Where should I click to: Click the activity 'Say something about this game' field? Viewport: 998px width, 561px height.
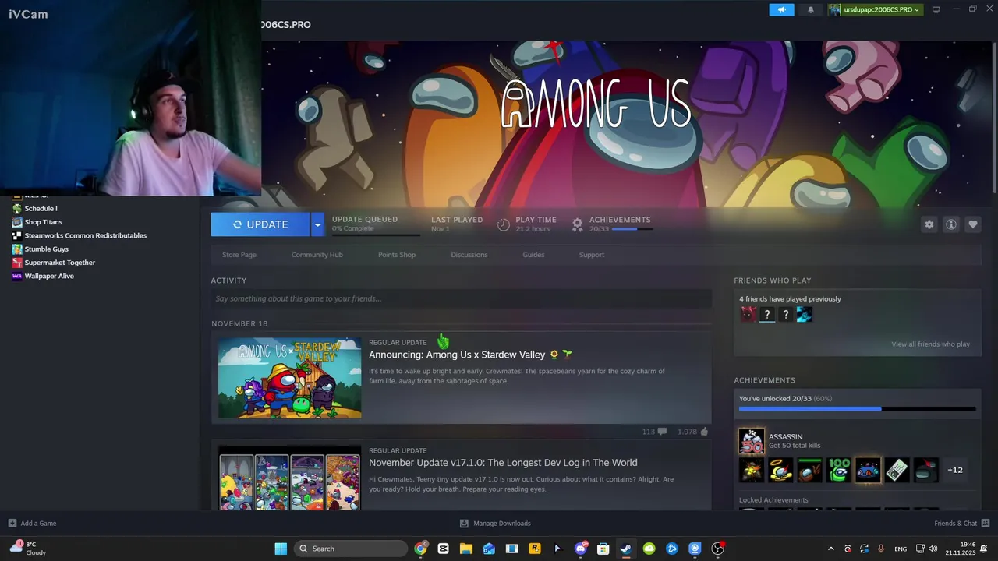pos(461,298)
